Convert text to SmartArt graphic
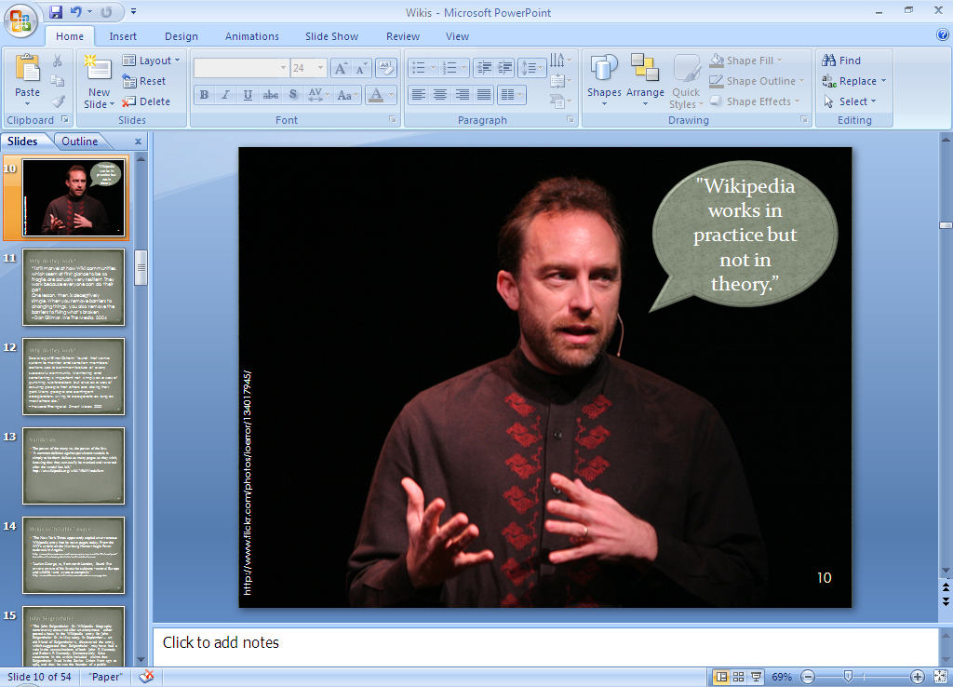This screenshot has height=687, width=953. (559, 101)
